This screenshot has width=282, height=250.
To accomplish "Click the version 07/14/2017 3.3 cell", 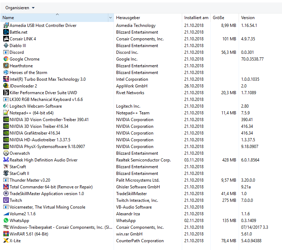I will [x=255, y=227].
